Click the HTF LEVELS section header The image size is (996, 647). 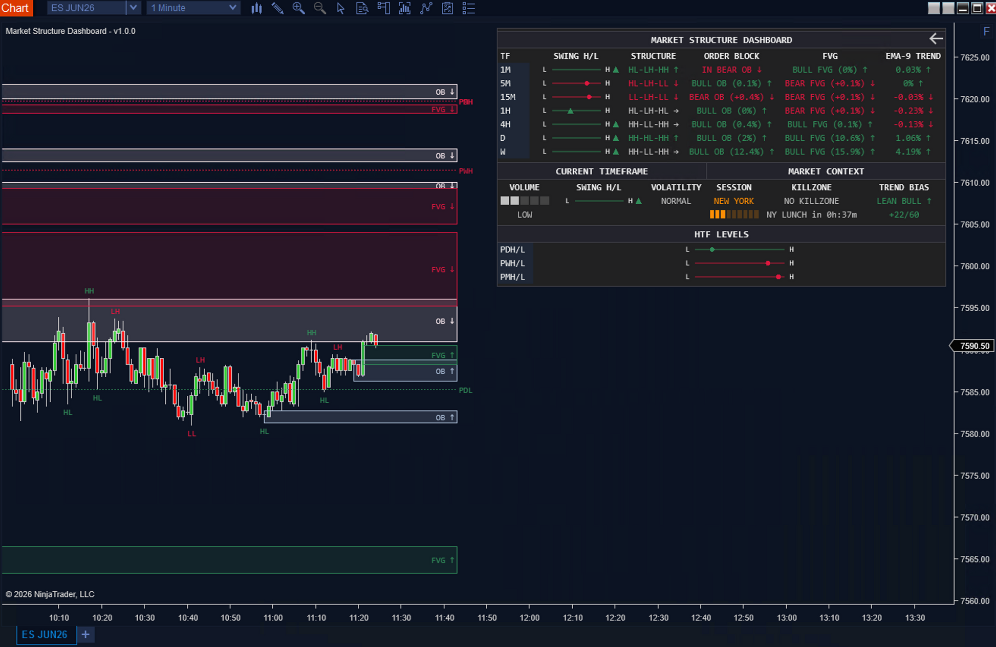[x=721, y=234]
